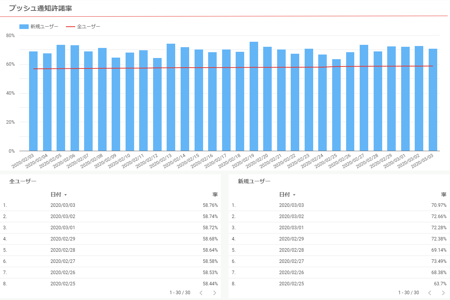
Task: Click 58.72% value in 全ユーザー table
Action: [210, 228]
